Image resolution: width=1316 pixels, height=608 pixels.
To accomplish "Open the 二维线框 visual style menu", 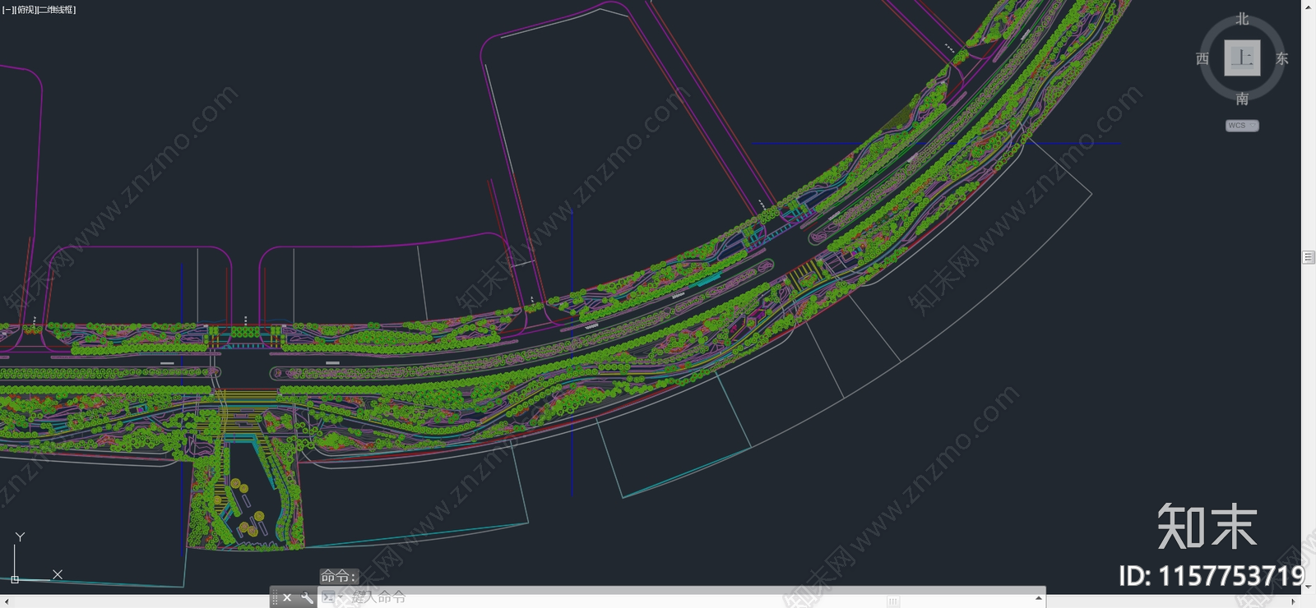I will 56,10.
